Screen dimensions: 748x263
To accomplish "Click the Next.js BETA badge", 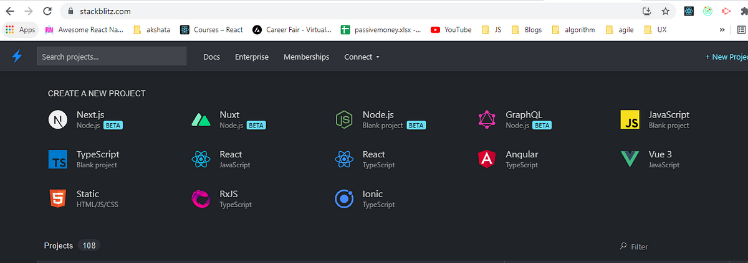I will point(113,125).
